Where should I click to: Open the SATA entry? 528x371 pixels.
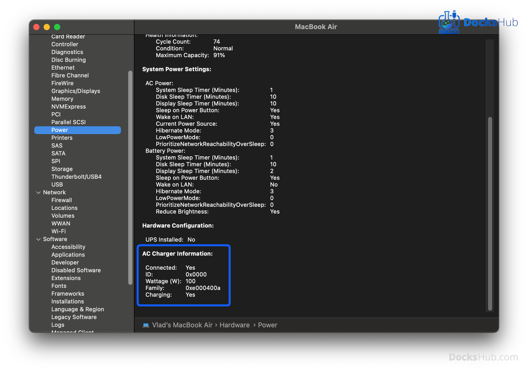[58, 154]
